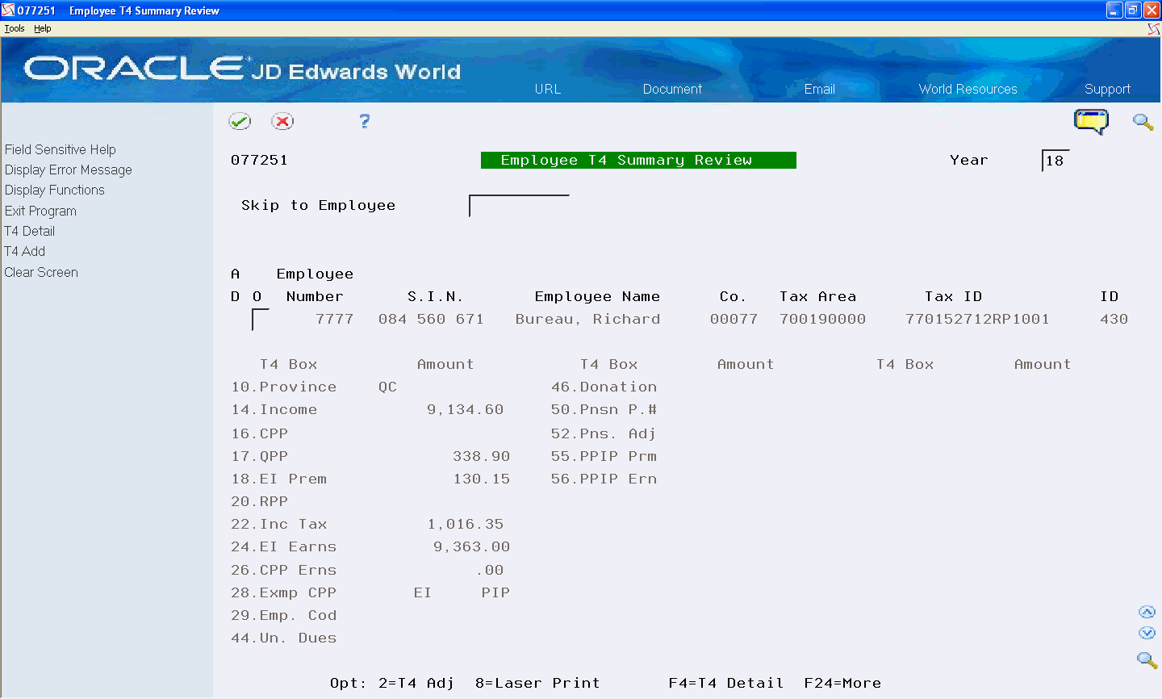Click ID value 430
Screen dimensions: 1162x699
tap(1114, 320)
